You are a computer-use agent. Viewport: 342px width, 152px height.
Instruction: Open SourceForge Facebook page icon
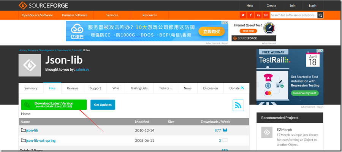click(251, 15)
